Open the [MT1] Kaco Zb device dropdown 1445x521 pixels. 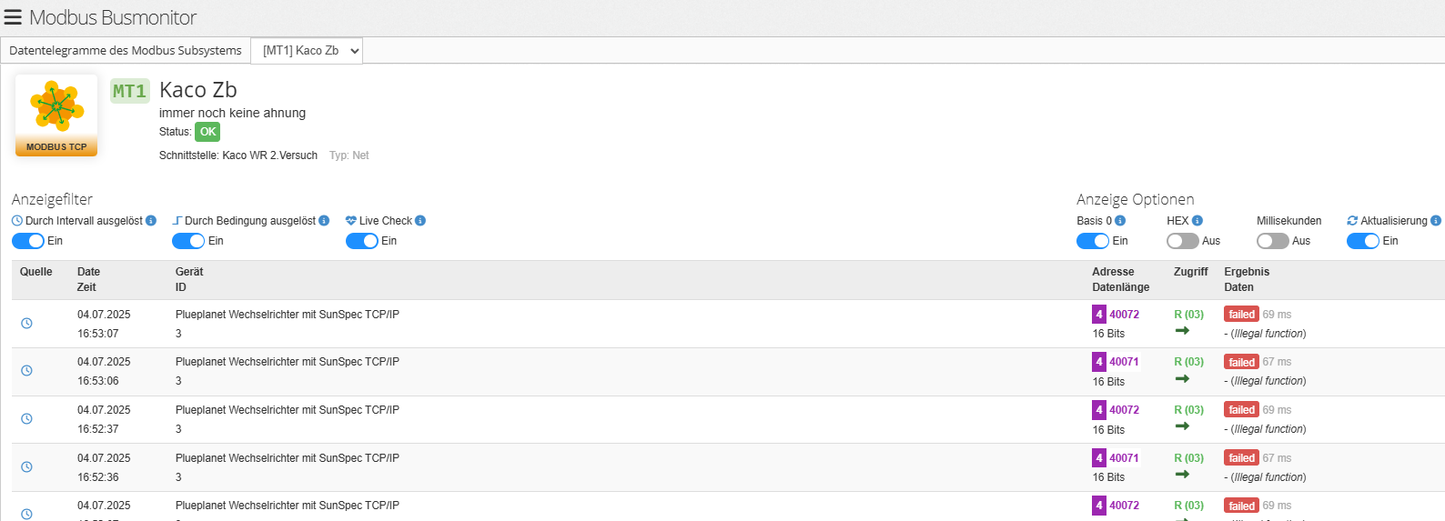[307, 51]
